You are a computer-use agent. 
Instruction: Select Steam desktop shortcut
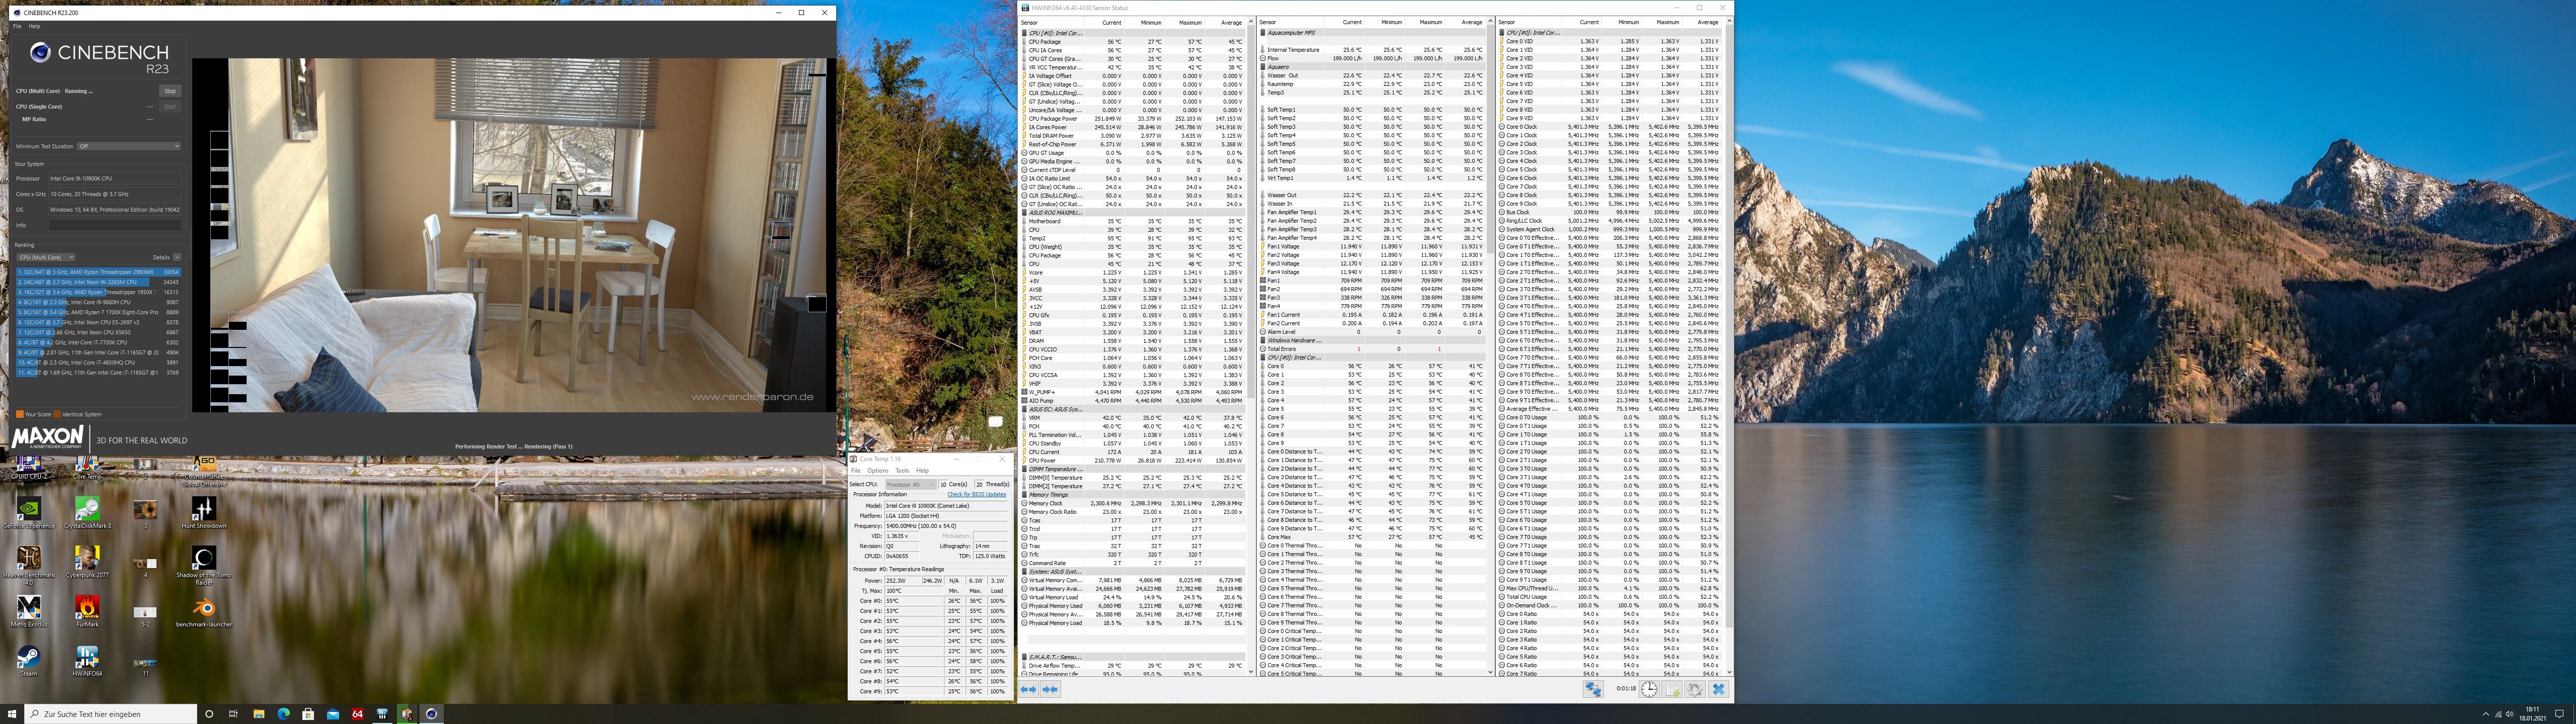click(x=29, y=661)
